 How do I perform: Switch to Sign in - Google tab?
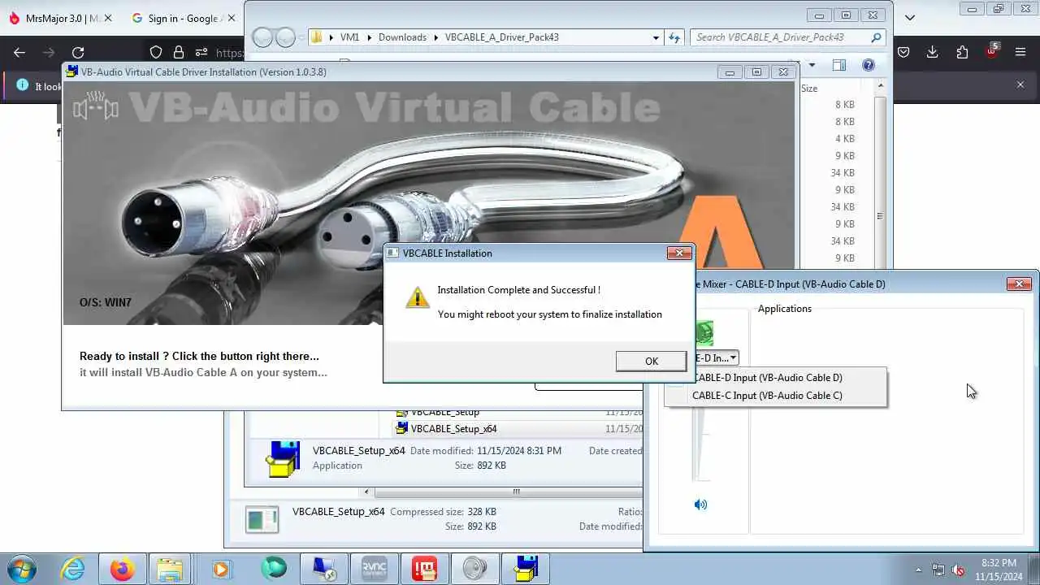183,18
